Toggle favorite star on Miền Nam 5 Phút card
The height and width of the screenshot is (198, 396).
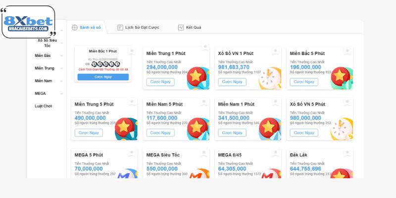coord(204,101)
